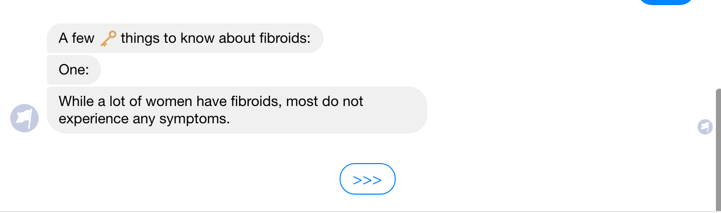
Task: Select the 'While a lot of women' message bubble
Action: coord(237,110)
